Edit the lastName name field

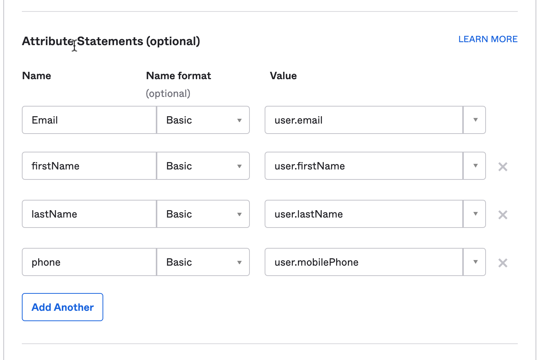[x=89, y=214]
